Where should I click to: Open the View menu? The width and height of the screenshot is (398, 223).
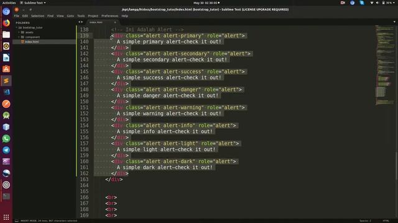point(60,16)
